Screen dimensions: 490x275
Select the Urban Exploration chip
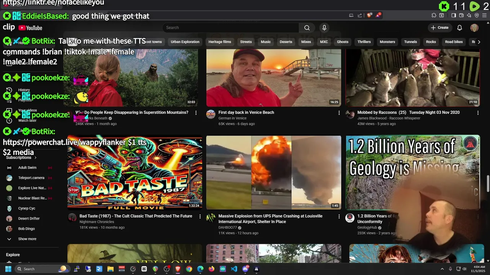[185, 42]
